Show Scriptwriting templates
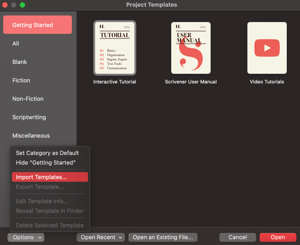Screen dimensions: 300x245 (29, 117)
